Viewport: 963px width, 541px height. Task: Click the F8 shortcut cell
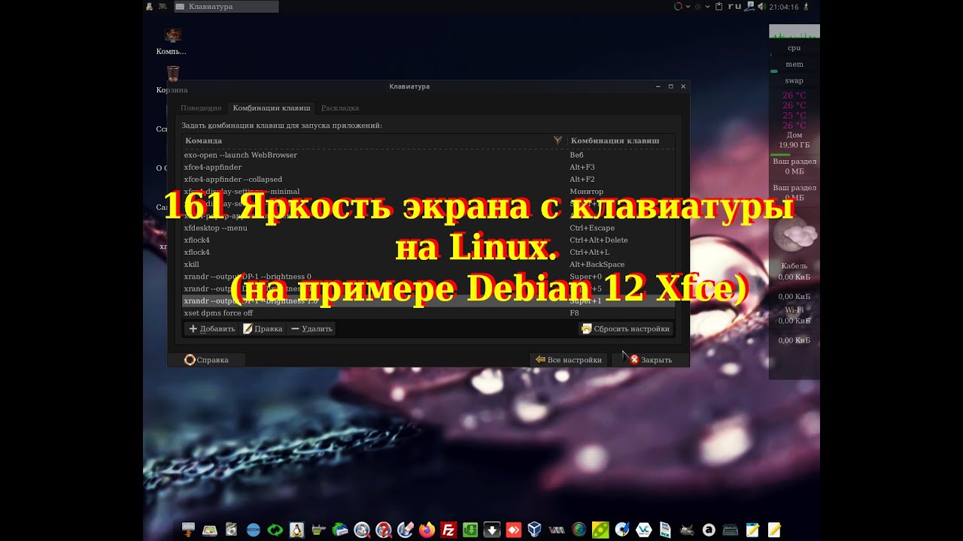pos(574,313)
